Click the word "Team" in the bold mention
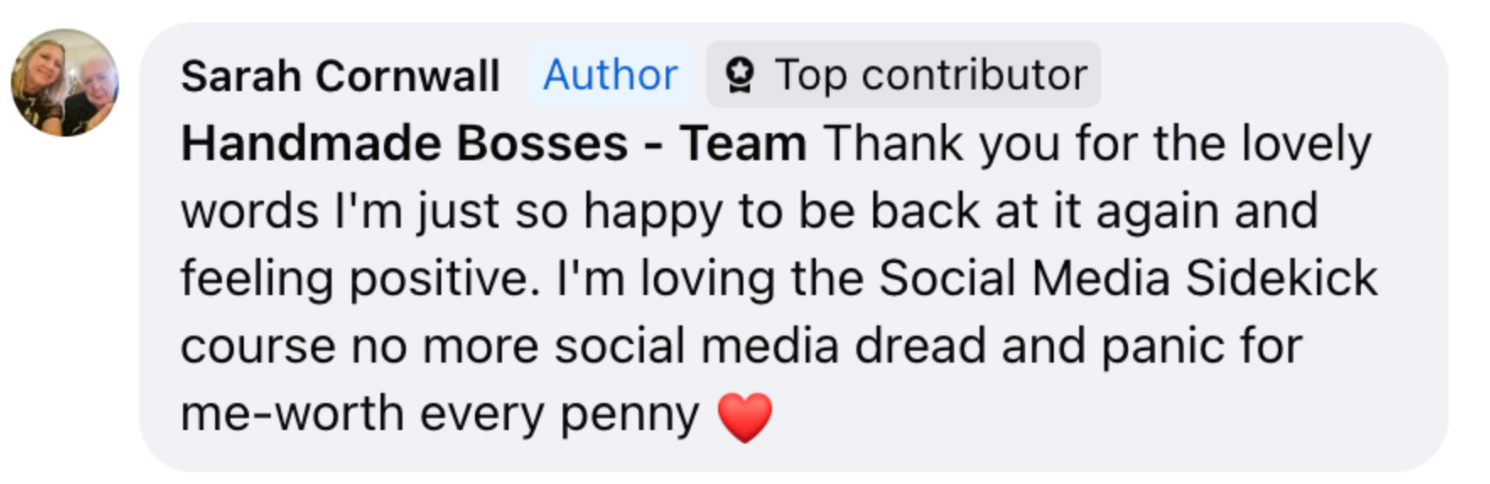 [x=743, y=143]
